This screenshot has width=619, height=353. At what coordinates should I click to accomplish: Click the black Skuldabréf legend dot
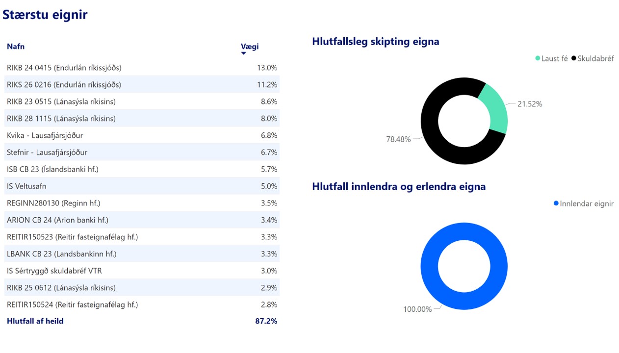[x=574, y=58]
